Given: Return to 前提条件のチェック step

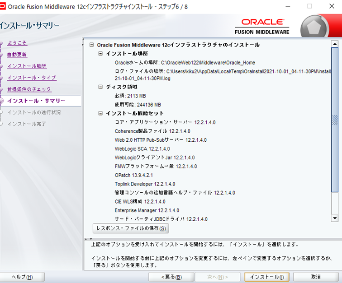Looking at the screenshot, I should 29,89.
